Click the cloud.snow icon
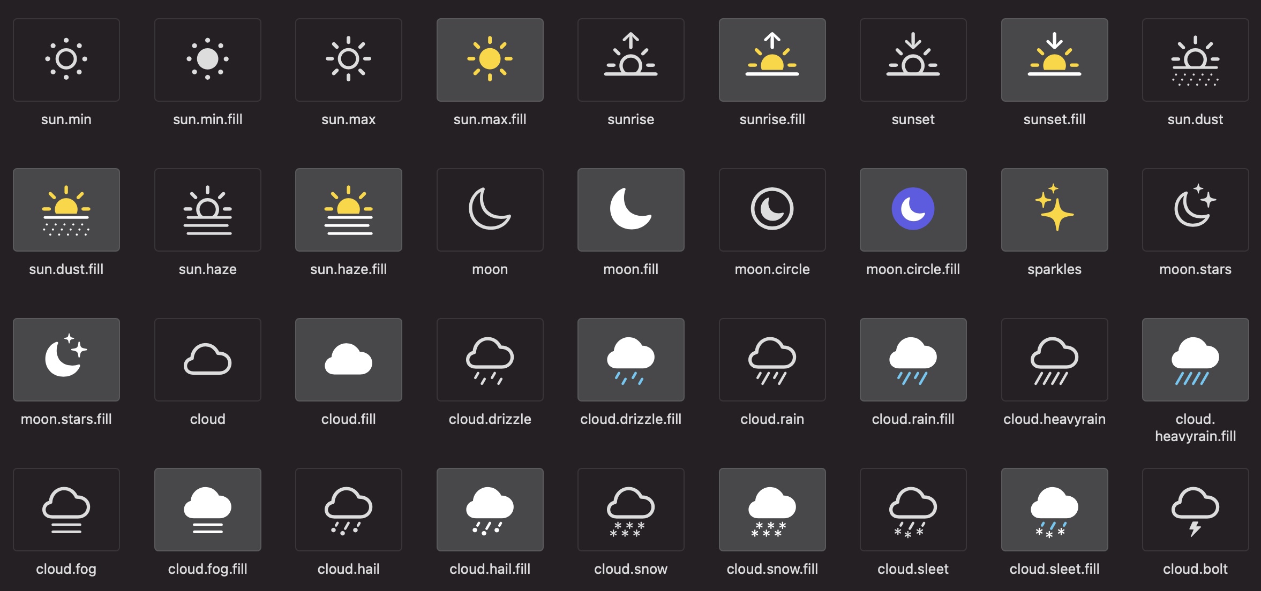 (x=631, y=509)
